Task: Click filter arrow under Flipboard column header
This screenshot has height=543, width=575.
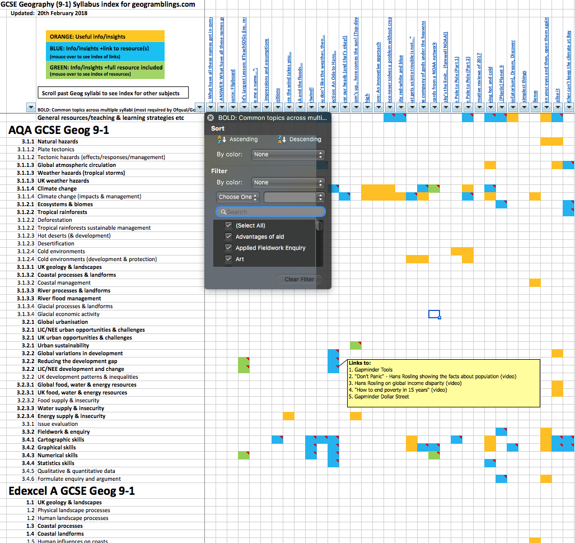Action: pyautogui.click(x=233, y=108)
